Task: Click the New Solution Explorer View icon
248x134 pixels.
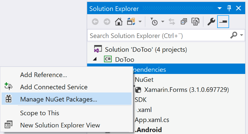Action: point(8,125)
